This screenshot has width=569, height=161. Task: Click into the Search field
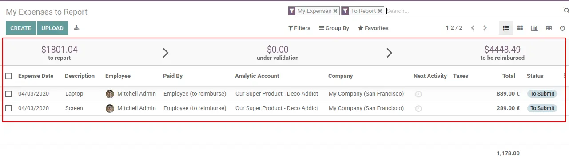473,11
